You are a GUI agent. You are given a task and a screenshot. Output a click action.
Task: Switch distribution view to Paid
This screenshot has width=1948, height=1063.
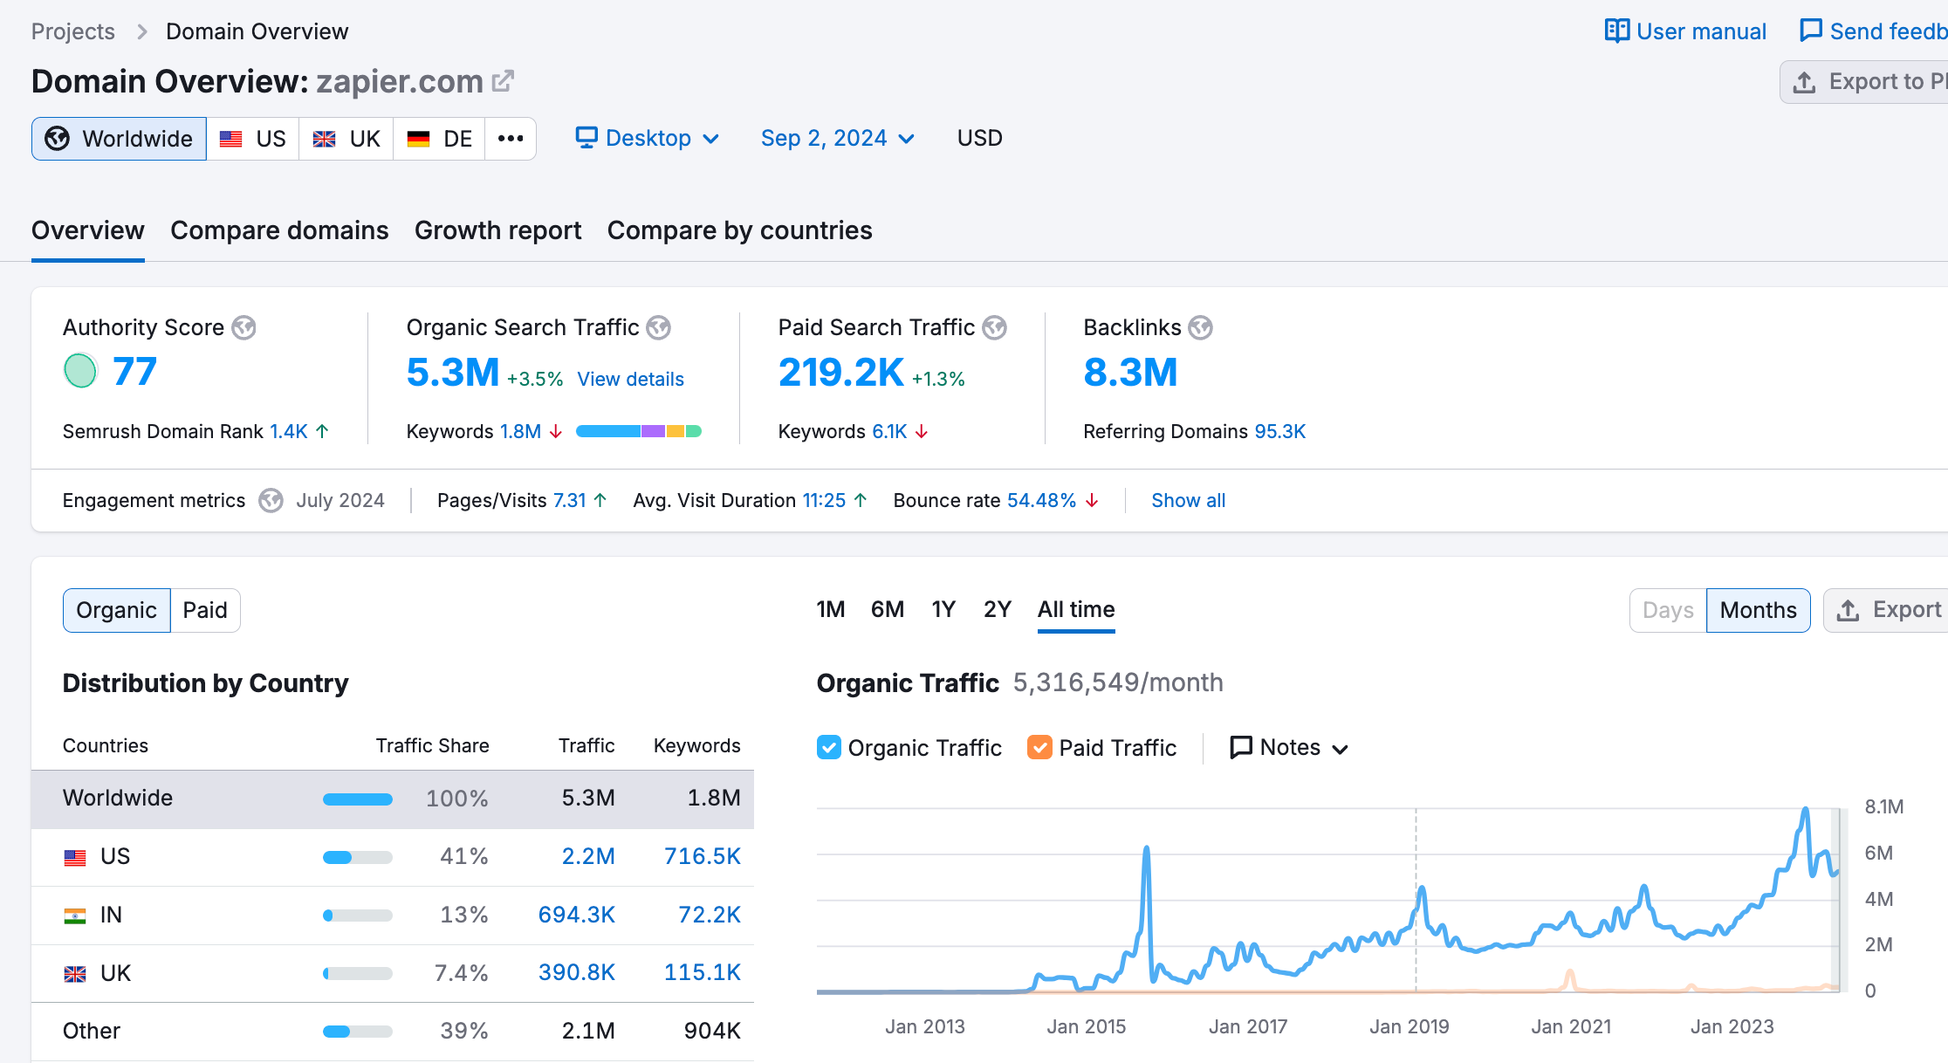pos(205,610)
